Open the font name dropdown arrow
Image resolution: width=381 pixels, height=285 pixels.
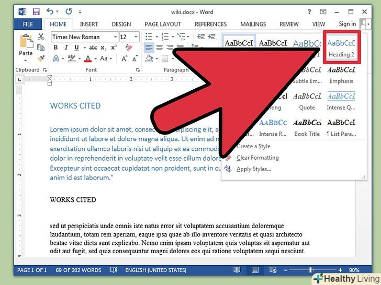coord(116,37)
